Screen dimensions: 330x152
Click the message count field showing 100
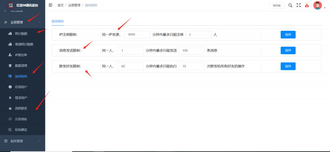[x=192, y=50]
